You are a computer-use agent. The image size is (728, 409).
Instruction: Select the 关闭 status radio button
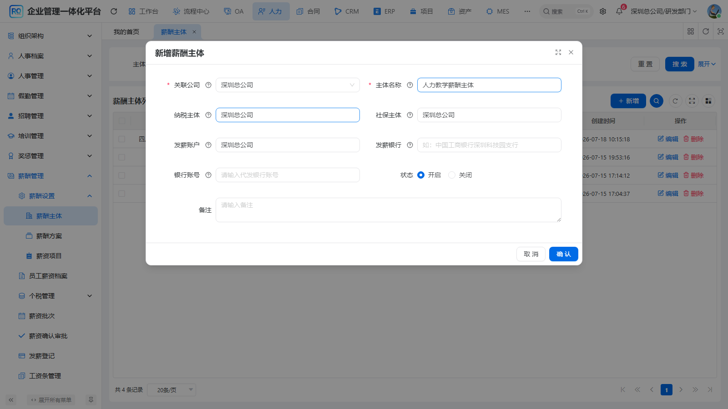click(x=452, y=175)
